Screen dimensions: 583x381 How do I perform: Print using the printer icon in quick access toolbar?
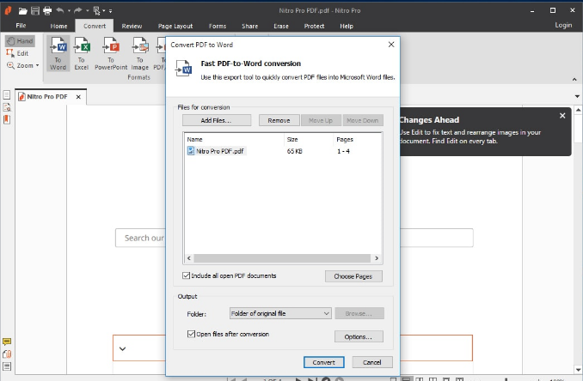click(x=47, y=11)
